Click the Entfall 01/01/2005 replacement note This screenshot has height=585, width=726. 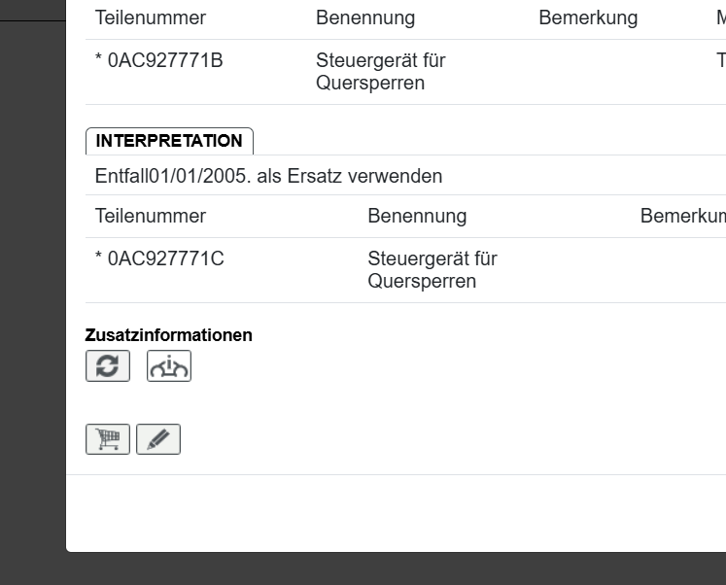[x=269, y=177]
